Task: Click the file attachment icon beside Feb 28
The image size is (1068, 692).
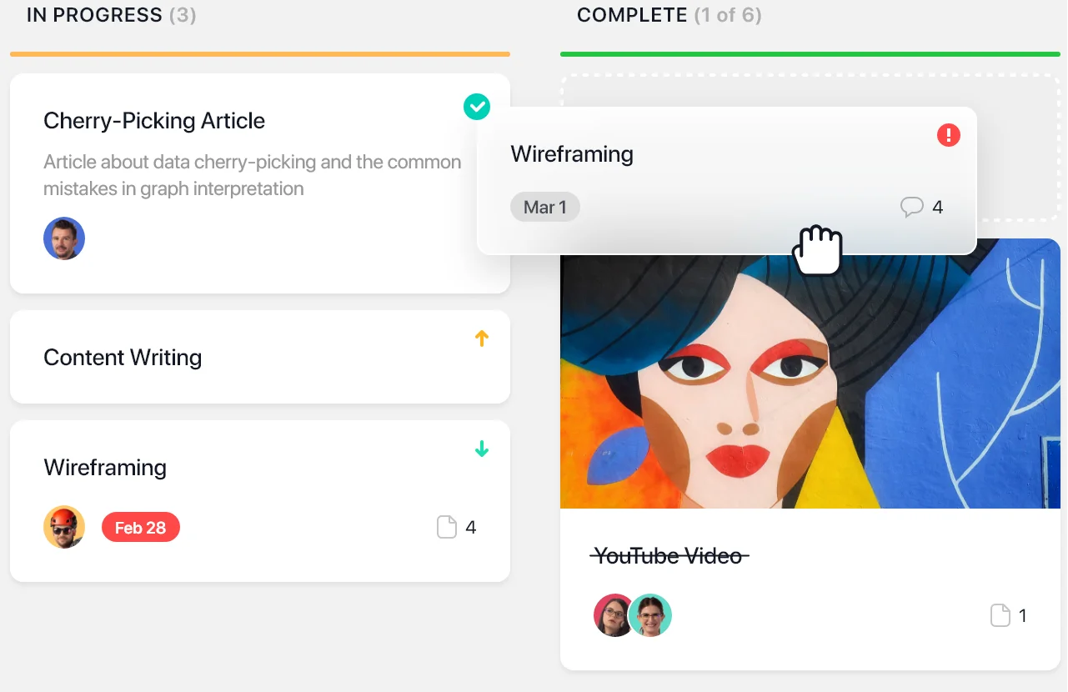Action: (447, 527)
